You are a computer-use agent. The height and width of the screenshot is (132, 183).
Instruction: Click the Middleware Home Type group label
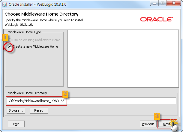24,32
